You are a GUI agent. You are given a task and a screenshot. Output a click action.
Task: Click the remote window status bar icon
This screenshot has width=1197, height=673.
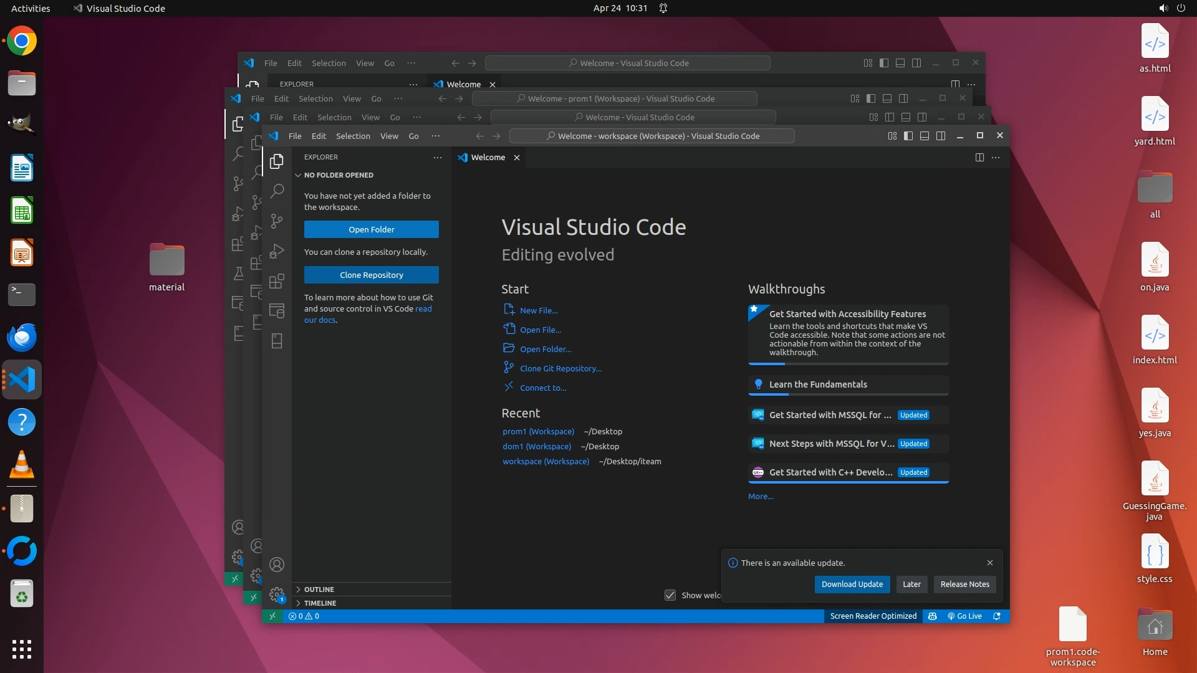point(272,616)
